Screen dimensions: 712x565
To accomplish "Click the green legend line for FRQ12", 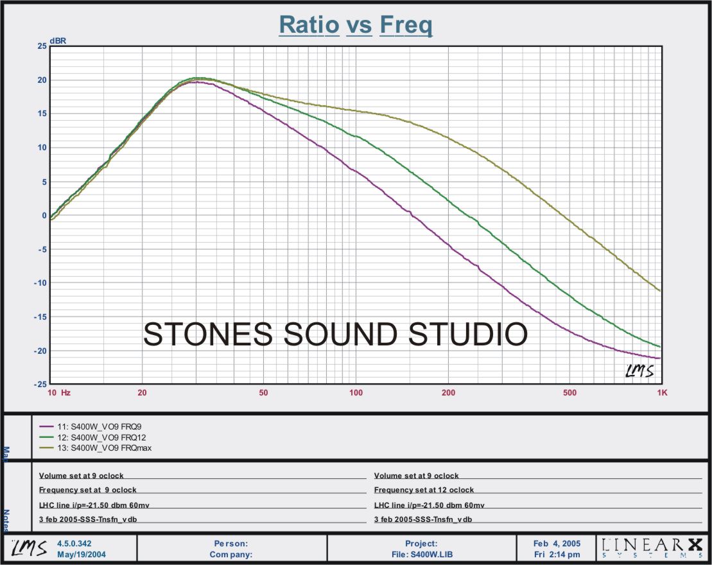I will pos(46,437).
